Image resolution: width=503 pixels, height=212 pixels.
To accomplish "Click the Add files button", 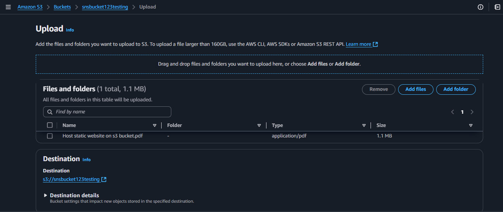I will pyautogui.click(x=416, y=89).
